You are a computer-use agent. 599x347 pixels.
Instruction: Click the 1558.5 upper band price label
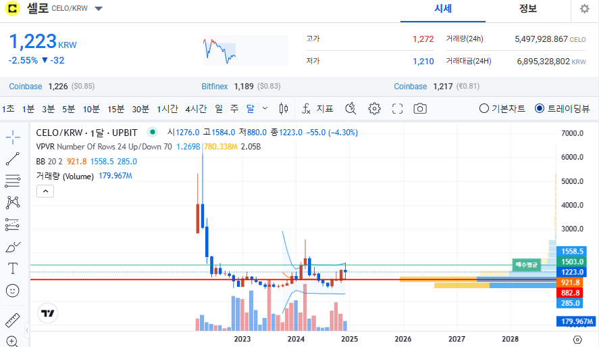(572, 252)
